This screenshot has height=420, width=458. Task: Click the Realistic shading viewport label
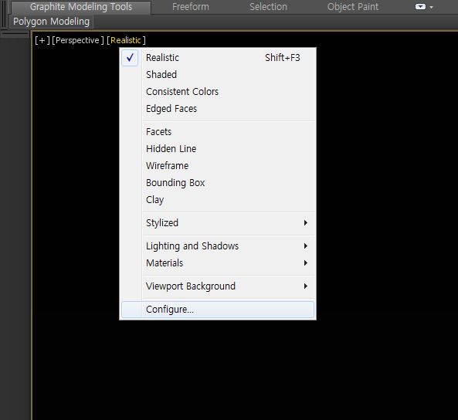126,40
